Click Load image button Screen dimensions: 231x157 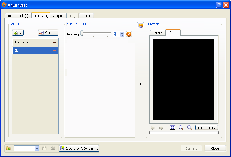pos(207,128)
